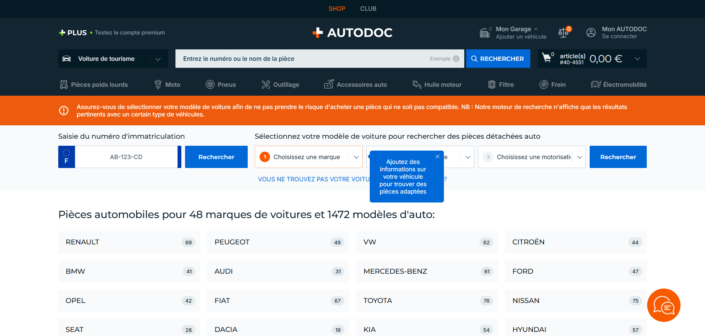Viewport: 705px width, 336px height.
Task: Click Testez le compte premium link
Action: click(130, 33)
